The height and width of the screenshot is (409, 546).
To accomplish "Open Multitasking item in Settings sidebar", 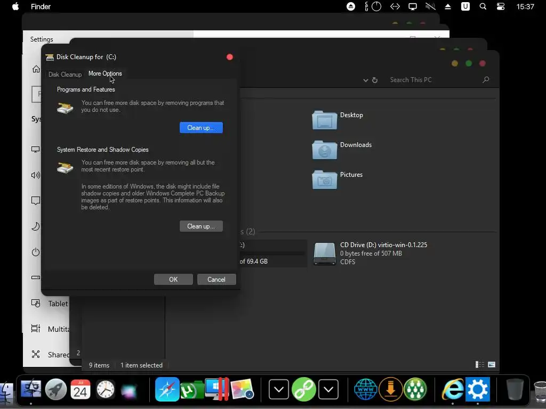I will pyautogui.click(x=50, y=329).
